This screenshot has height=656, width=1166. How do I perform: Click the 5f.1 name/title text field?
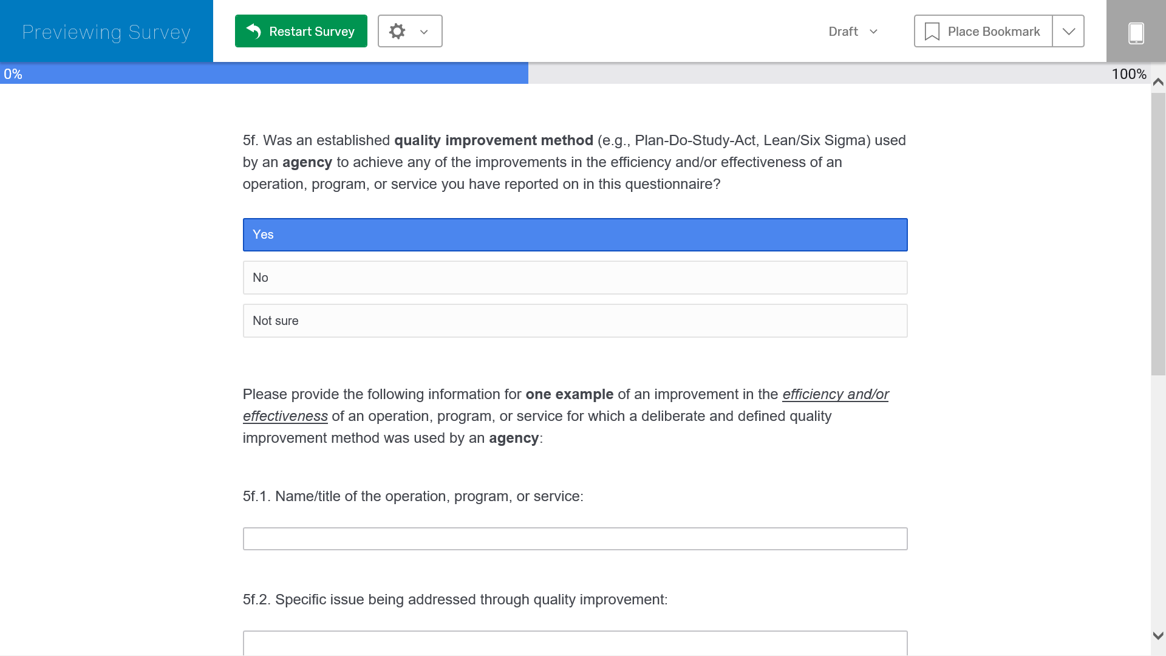tap(574, 539)
